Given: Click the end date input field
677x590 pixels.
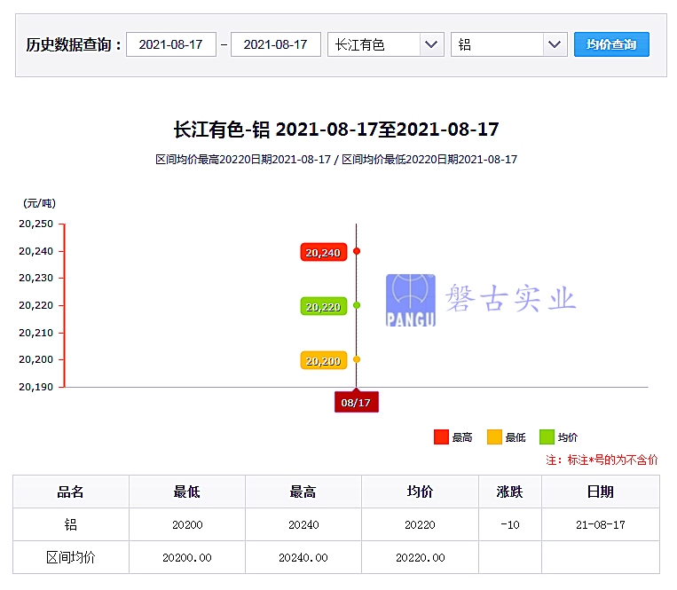Looking at the screenshot, I should tap(276, 44).
